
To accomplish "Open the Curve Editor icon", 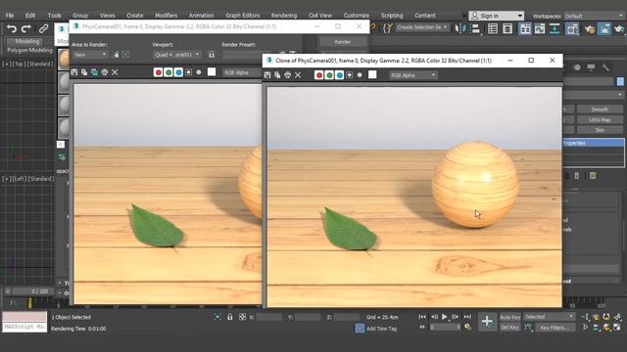I will tap(540, 28).
